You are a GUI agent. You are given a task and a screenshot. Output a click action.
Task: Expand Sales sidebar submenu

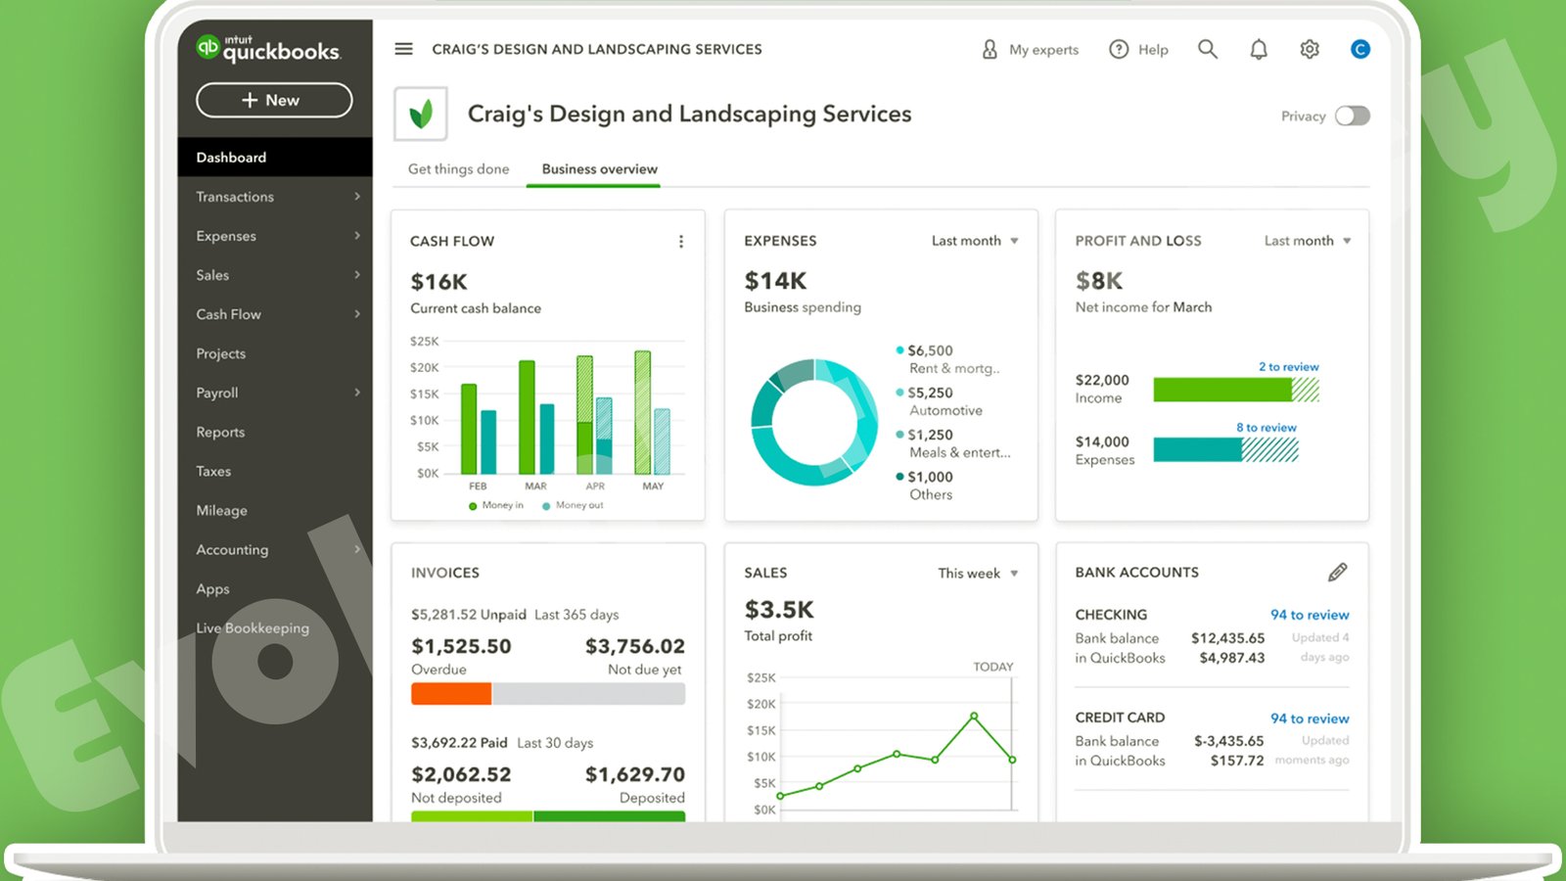[357, 275]
